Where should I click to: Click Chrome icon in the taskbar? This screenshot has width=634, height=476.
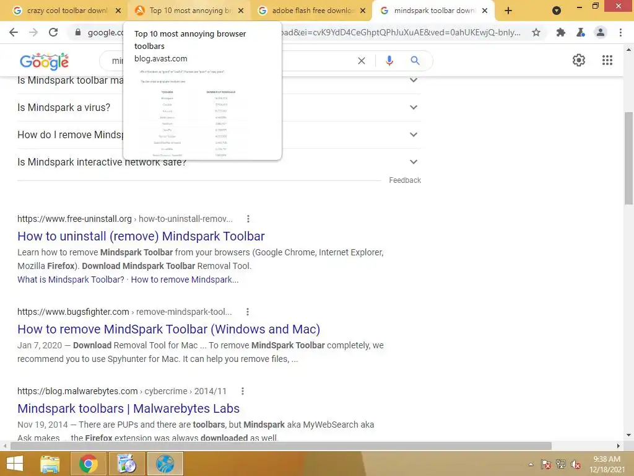pos(89,464)
